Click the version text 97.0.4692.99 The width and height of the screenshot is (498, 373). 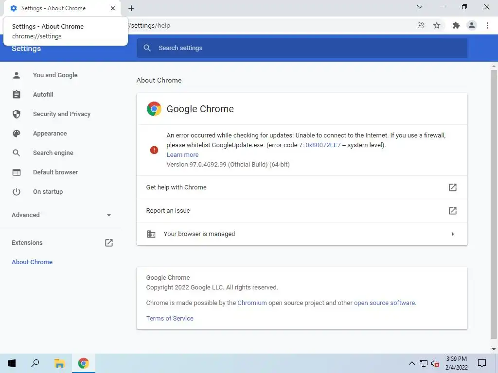click(228, 164)
